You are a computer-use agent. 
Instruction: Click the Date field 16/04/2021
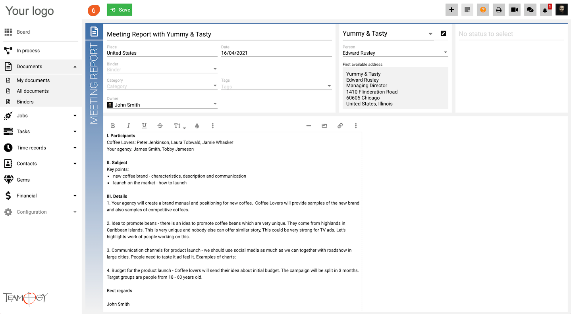pyautogui.click(x=276, y=53)
